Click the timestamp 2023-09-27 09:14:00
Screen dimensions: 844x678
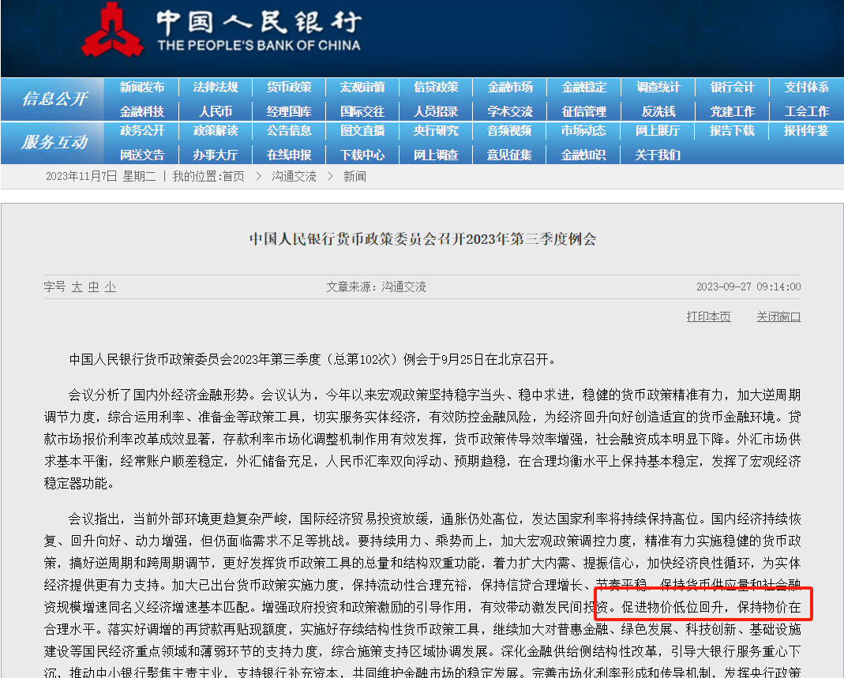tap(748, 287)
